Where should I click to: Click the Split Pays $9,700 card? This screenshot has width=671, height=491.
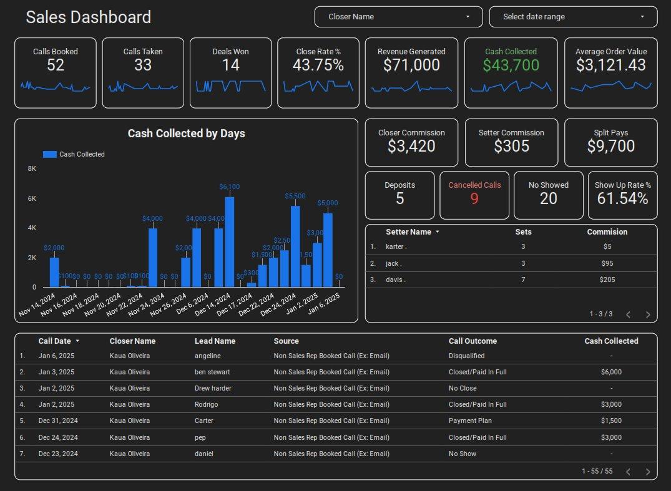click(x=611, y=142)
